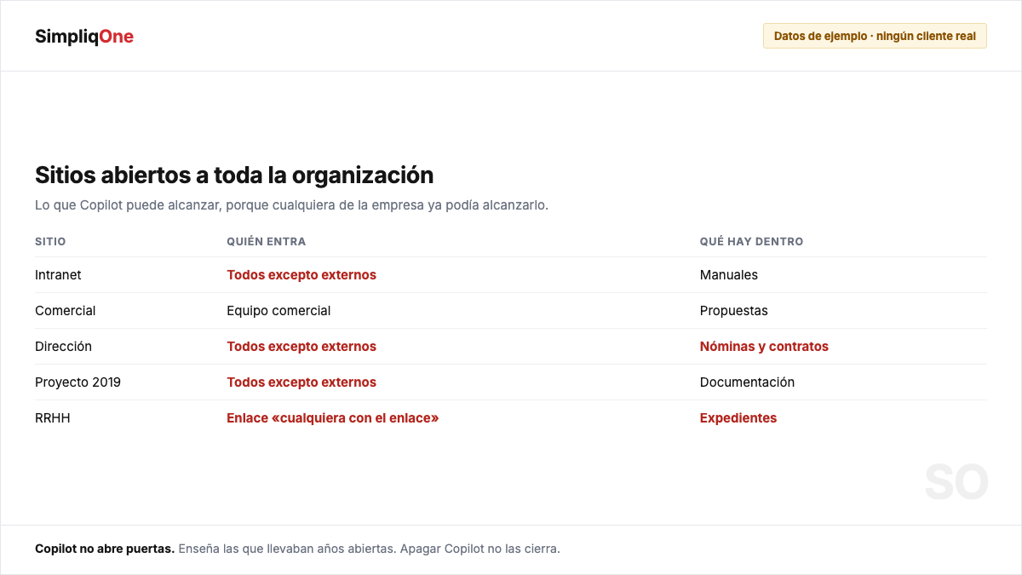The height and width of the screenshot is (575, 1022).
Task: Click the Expedientes cell
Action: pyautogui.click(x=738, y=418)
